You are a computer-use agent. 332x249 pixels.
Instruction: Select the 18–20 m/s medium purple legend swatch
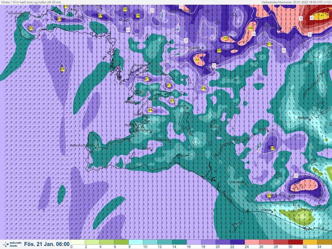(208, 242)
